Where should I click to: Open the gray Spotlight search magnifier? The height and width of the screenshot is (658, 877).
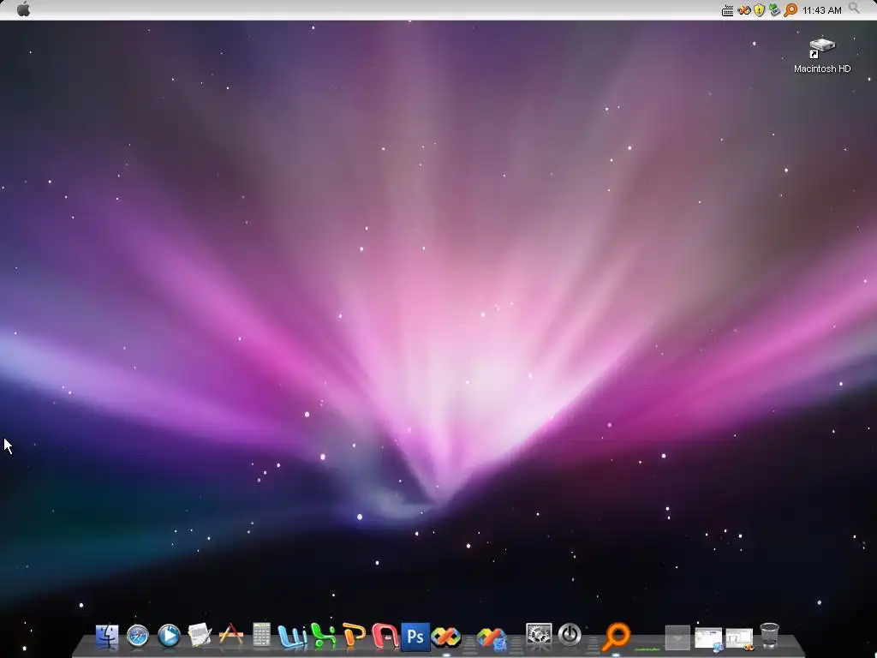coord(854,9)
